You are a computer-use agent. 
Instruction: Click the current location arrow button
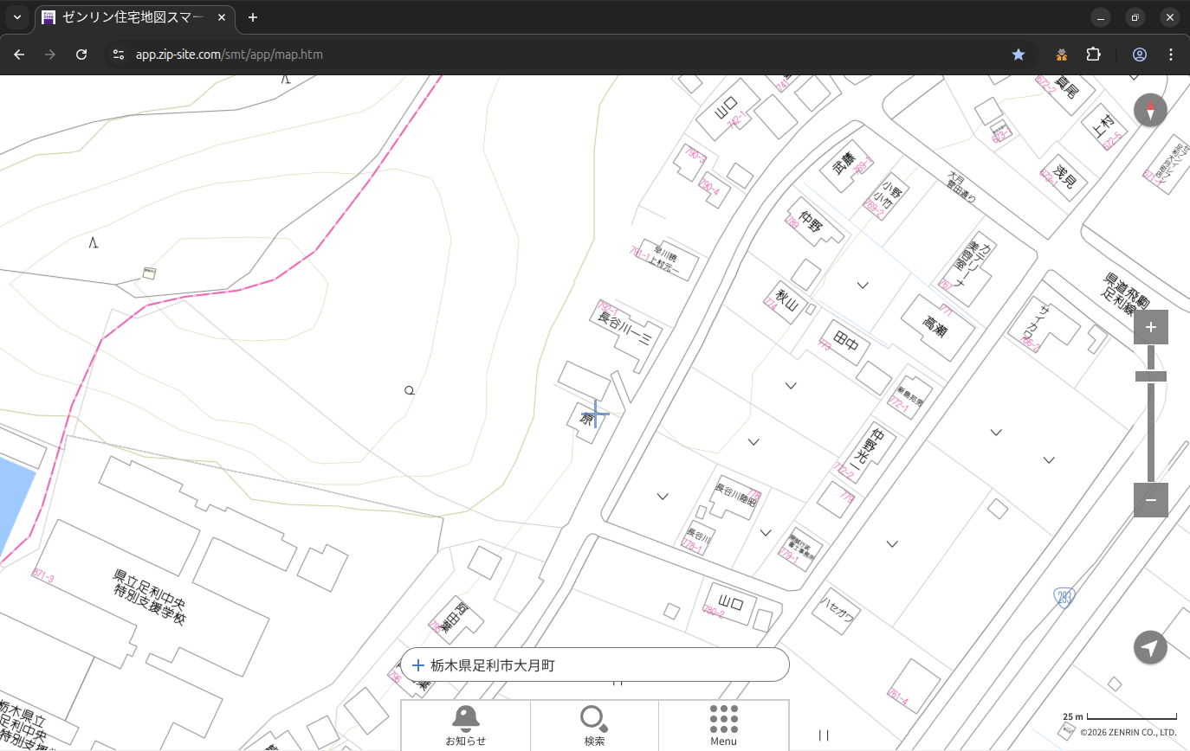click(1150, 648)
